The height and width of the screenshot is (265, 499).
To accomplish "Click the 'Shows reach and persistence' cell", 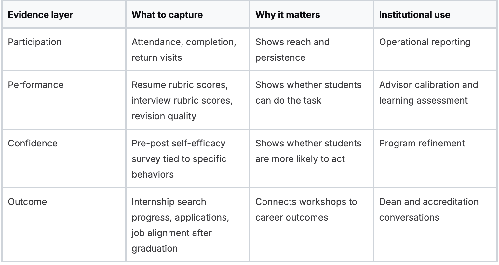I will tap(292, 50).
